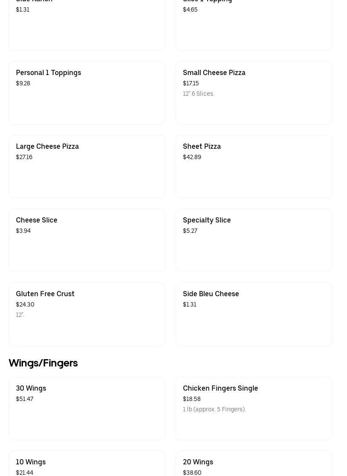This screenshot has height=476, width=347.
Task: Select the Side Bleu Cheese card
Action: tap(254, 314)
